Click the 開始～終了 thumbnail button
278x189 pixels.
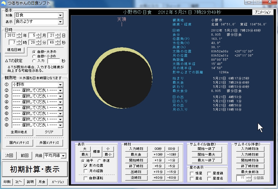pos(206,149)
